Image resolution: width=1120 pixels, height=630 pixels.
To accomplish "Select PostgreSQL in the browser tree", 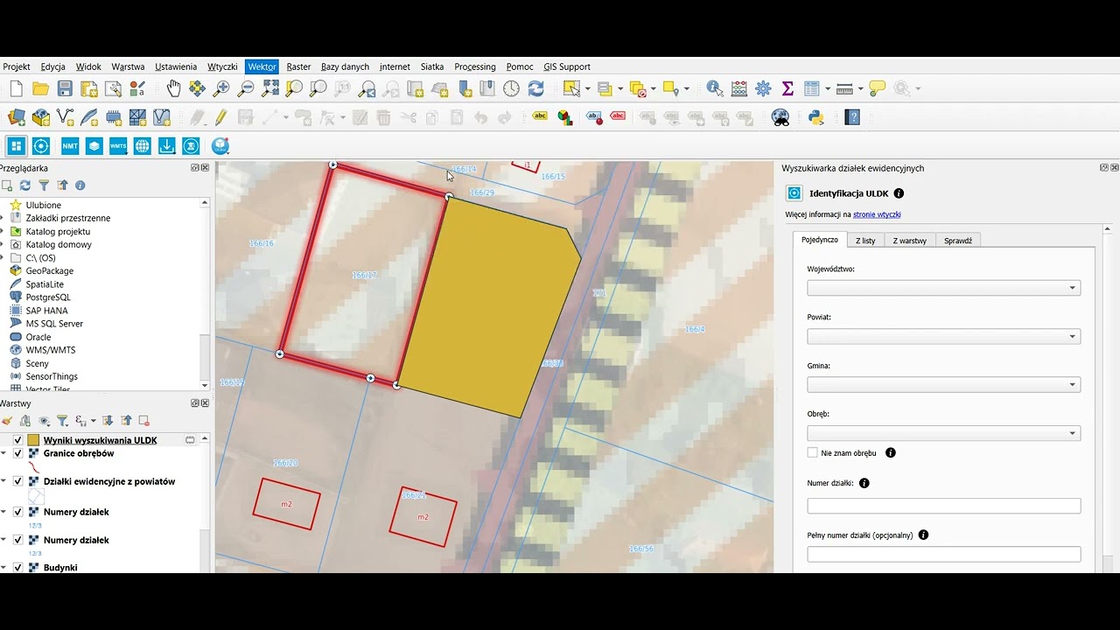I will point(48,297).
